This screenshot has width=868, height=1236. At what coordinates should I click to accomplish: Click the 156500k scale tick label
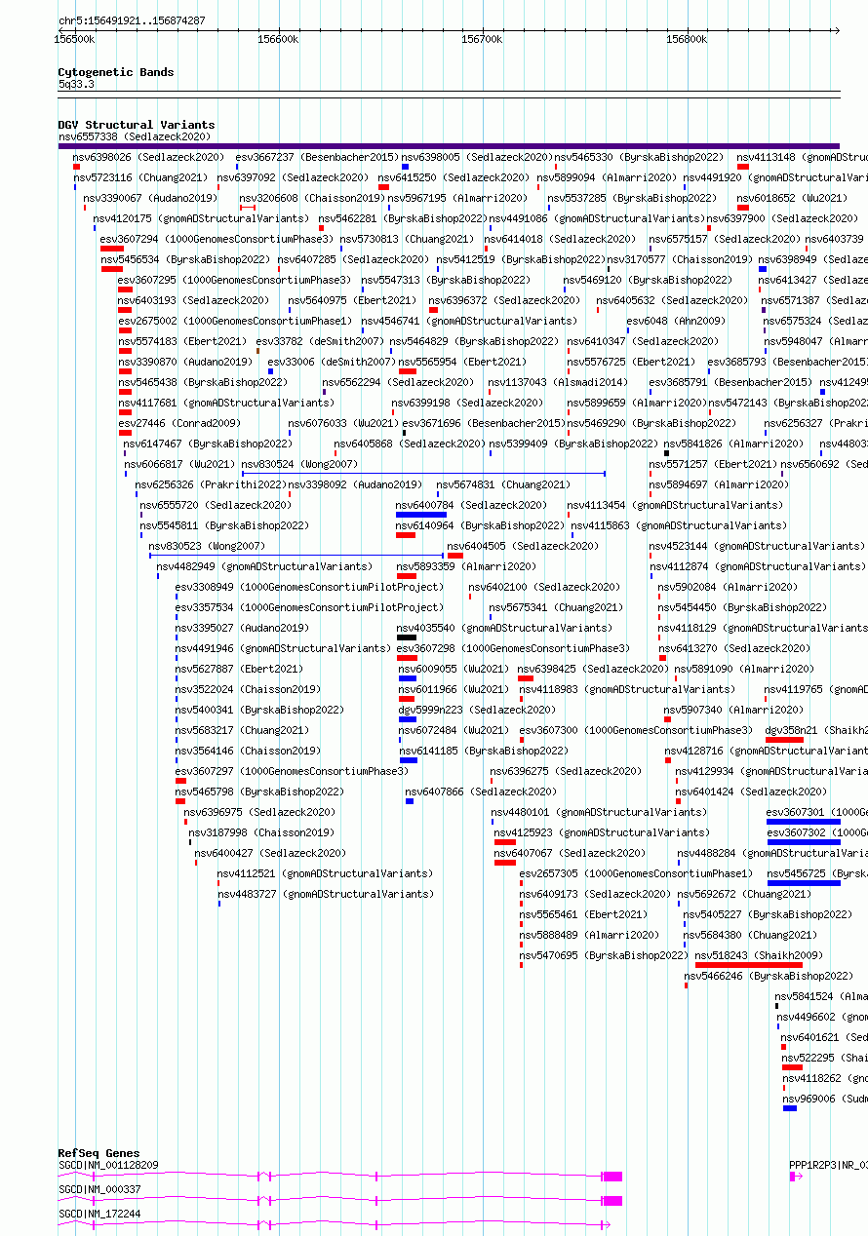(74, 39)
